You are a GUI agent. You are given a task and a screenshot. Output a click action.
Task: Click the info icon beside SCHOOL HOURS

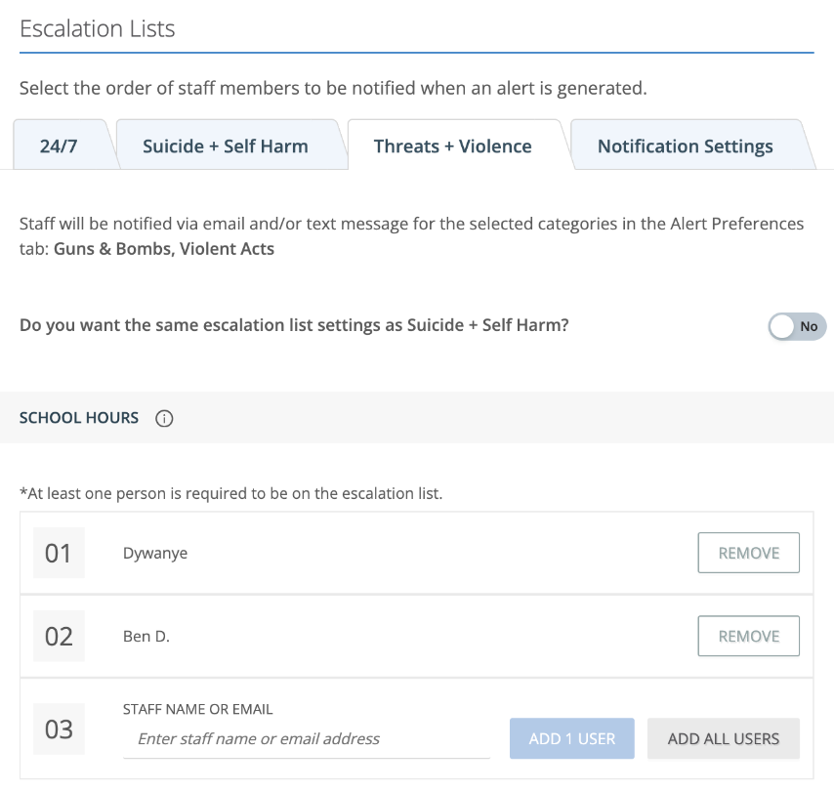[x=164, y=418]
